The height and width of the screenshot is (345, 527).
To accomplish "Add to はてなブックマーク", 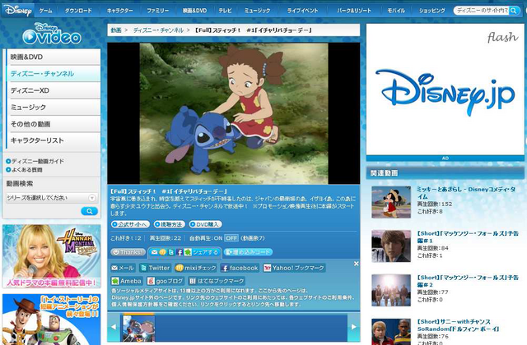I will click(x=217, y=281).
